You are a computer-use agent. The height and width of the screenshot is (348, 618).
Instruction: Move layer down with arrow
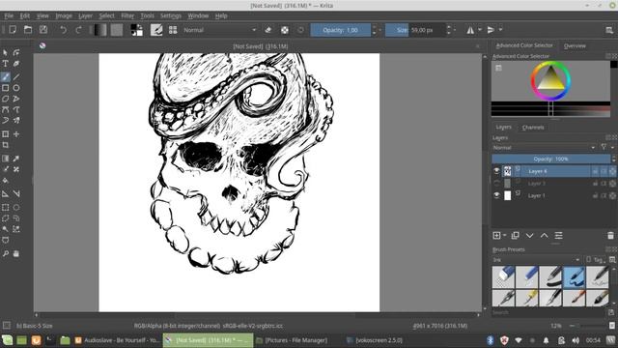[x=529, y=236]
